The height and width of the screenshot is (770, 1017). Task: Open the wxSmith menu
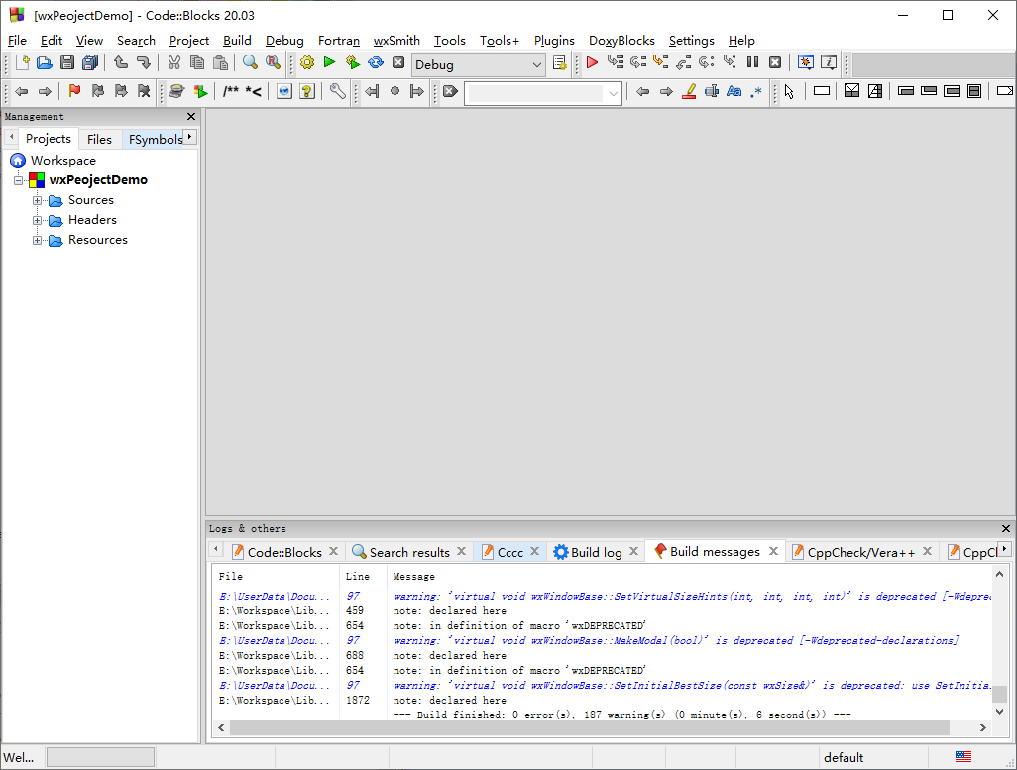pyautogui.click(x=396, y=41)
